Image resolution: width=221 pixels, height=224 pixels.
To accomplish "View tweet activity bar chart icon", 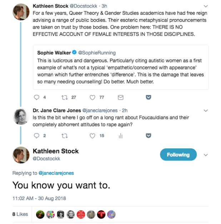I will click(x=120, y=135).
